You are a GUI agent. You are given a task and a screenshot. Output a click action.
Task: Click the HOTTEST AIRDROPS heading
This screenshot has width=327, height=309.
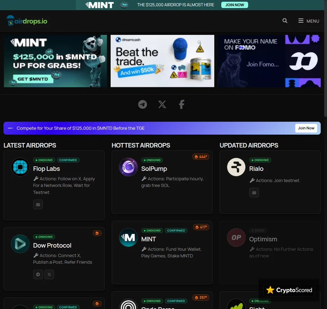point(141,145)
